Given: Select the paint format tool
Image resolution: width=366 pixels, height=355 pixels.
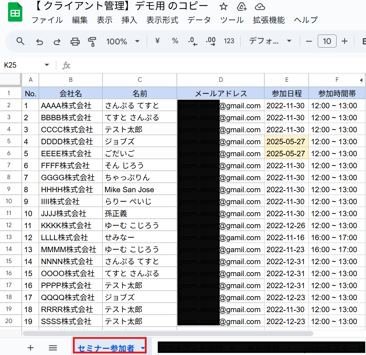Looking at the screenshot, I should pyautogui.click(x=93, y=41).
